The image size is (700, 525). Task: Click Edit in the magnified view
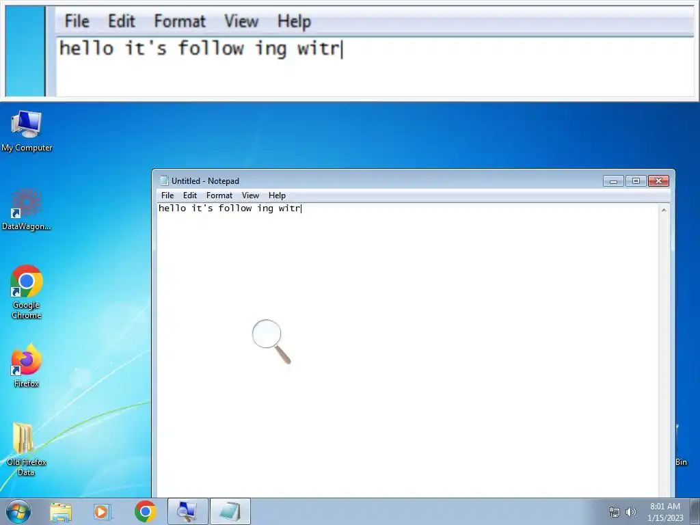[122, 21]
